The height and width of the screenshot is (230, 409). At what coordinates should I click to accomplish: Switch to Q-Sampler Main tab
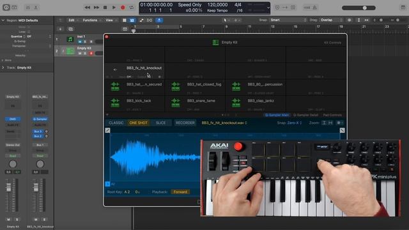pyautogui.click(x=277, y=115)
